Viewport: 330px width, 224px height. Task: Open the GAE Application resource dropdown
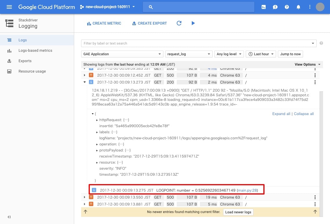[x=122, y=54]
